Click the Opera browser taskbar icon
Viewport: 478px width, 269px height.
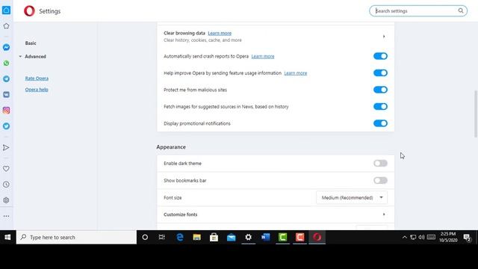click(x=317, y=238)
